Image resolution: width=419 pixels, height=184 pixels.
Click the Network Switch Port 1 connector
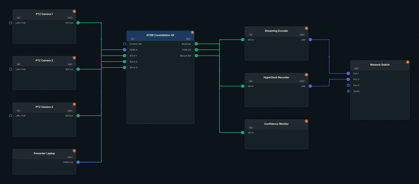(x=348, y=73)
